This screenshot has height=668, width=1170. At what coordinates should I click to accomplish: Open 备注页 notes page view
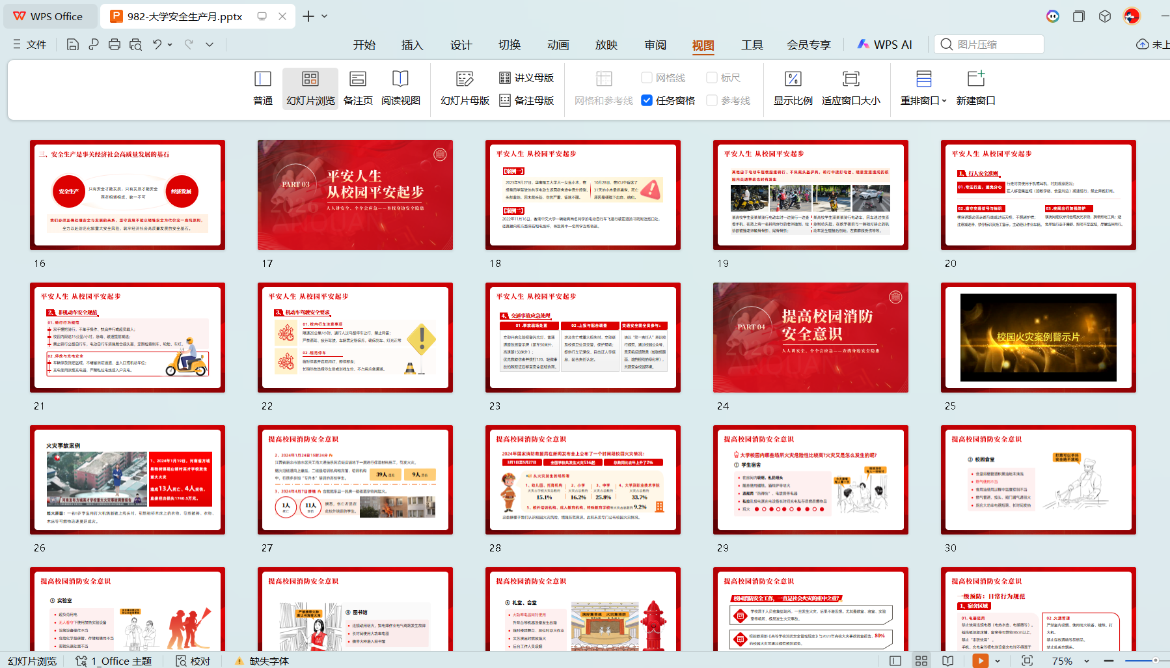(358, 88)
